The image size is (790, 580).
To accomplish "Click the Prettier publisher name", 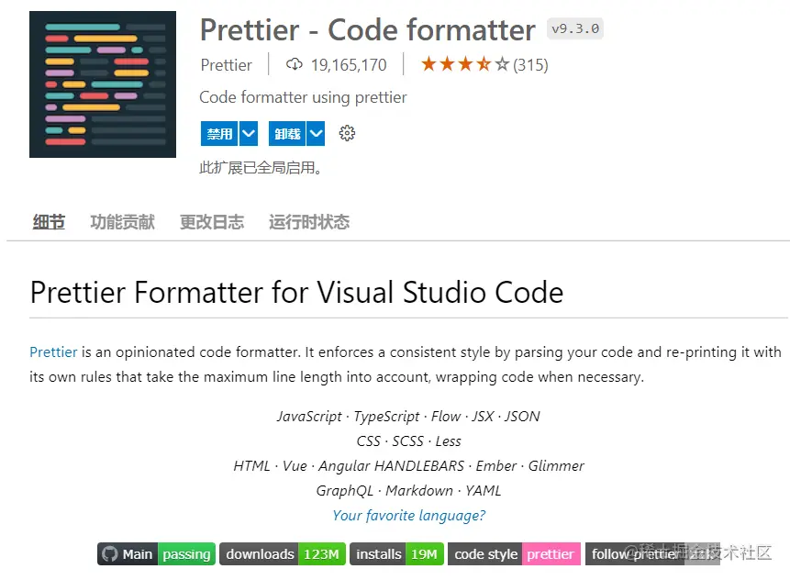I will tap(226, 64).
